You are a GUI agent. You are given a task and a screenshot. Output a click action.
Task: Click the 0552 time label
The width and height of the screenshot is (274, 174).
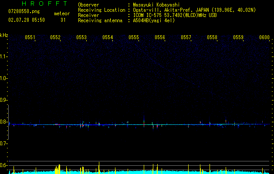pos(55,37)
